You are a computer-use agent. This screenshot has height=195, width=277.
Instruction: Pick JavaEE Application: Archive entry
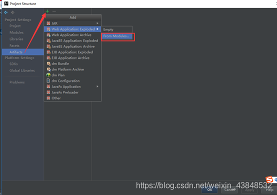[72, 46]
